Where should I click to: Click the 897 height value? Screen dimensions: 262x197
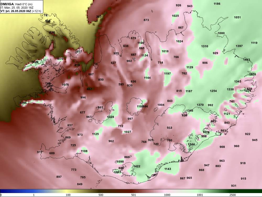click(59, 177)
